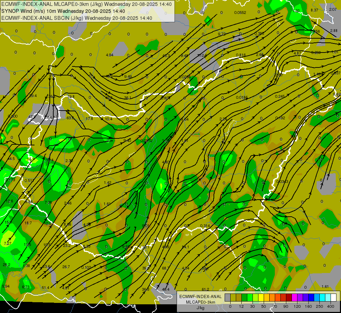The height and width of the screenshot is (313, 341).
Task: Click the map value 5.94
Action: (6, 286)
